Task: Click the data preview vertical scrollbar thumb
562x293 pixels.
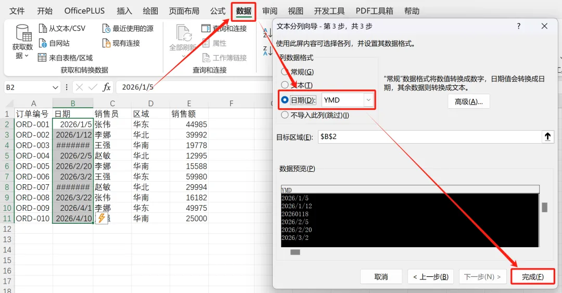Action: click(x=544, y=207)
